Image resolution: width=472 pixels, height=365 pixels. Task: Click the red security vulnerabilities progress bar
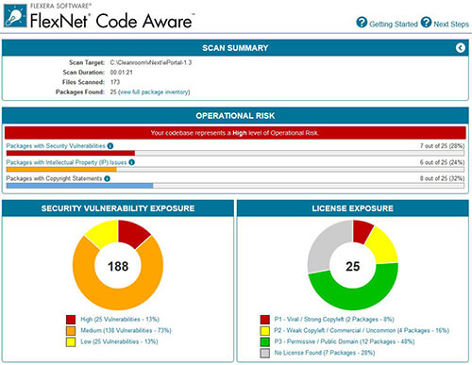click(71, 153)
